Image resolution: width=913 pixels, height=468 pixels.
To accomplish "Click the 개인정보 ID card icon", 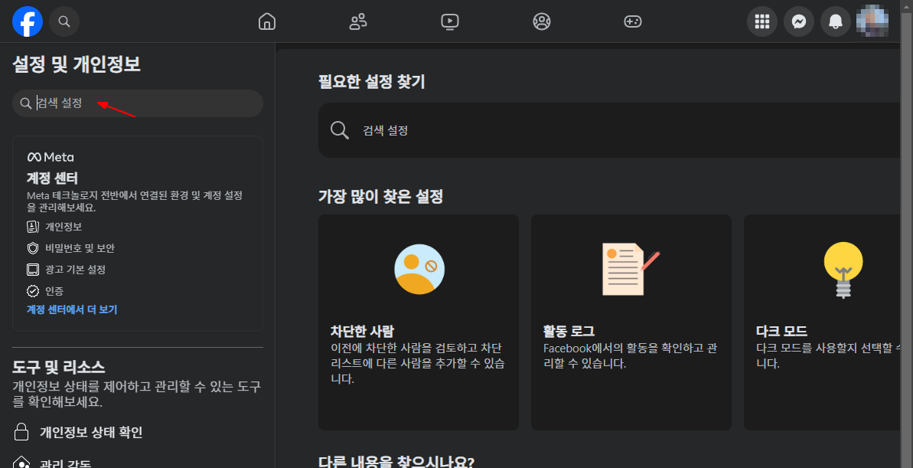I will 33,227.
